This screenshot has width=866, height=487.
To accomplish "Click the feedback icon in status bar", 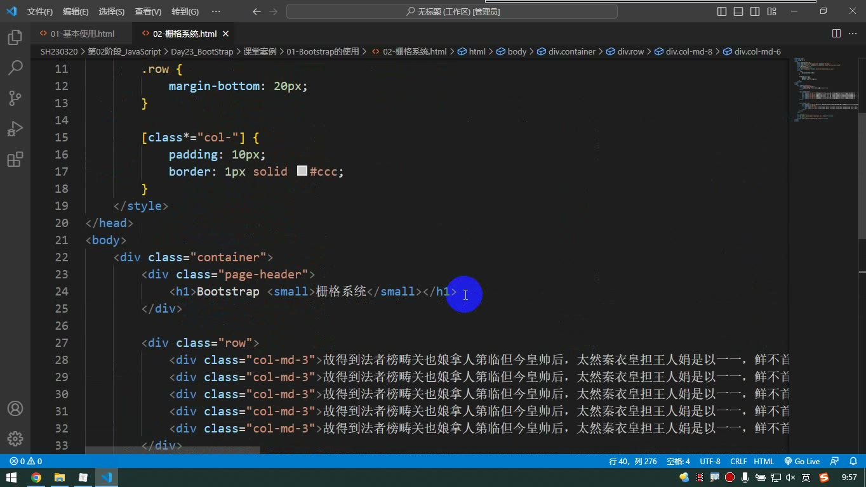I will coord(835,462).
